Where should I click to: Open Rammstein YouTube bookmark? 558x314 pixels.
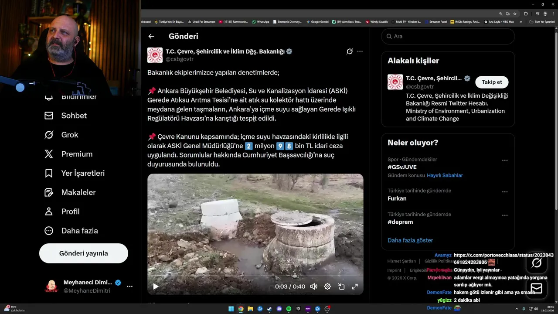pyautogui.click(x=234, y=22)
